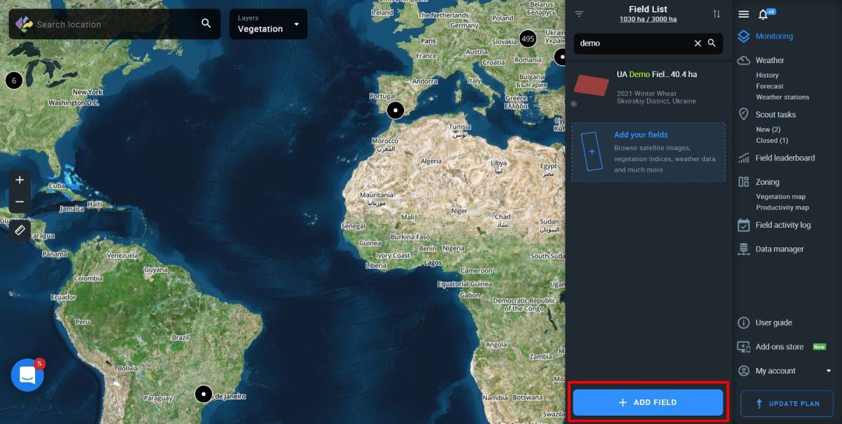Screen dimensions: 842x424
Task: Click the search location magnifier icon
Action: [206, 24]
